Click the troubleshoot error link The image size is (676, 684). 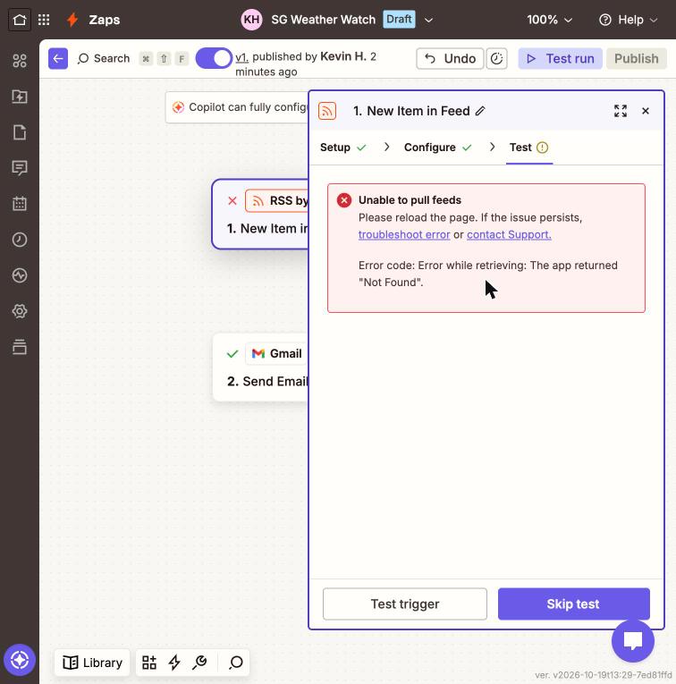(404, 234)
